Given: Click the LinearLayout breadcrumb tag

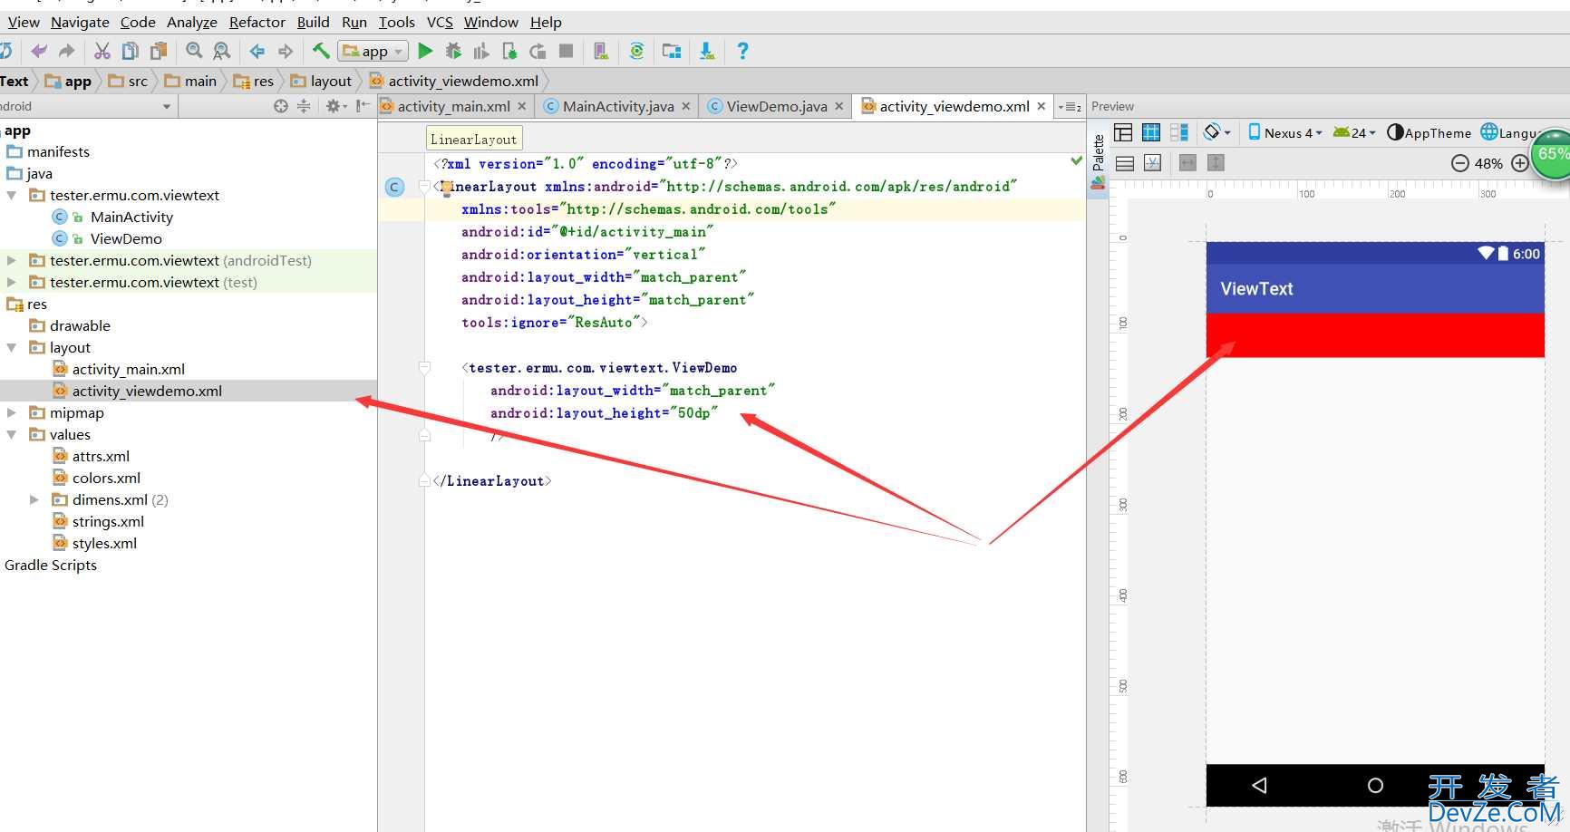Looking at the screenshot, I should (x=473, y=139).
